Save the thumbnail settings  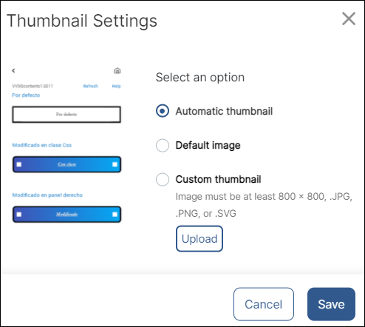pyautogui.click(x=331, y=304)
